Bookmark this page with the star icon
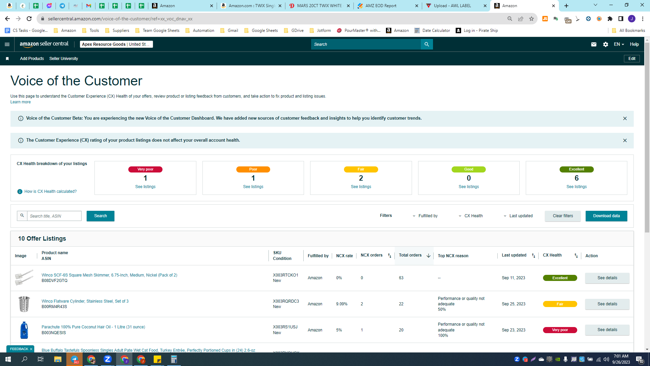 point(532,19)
